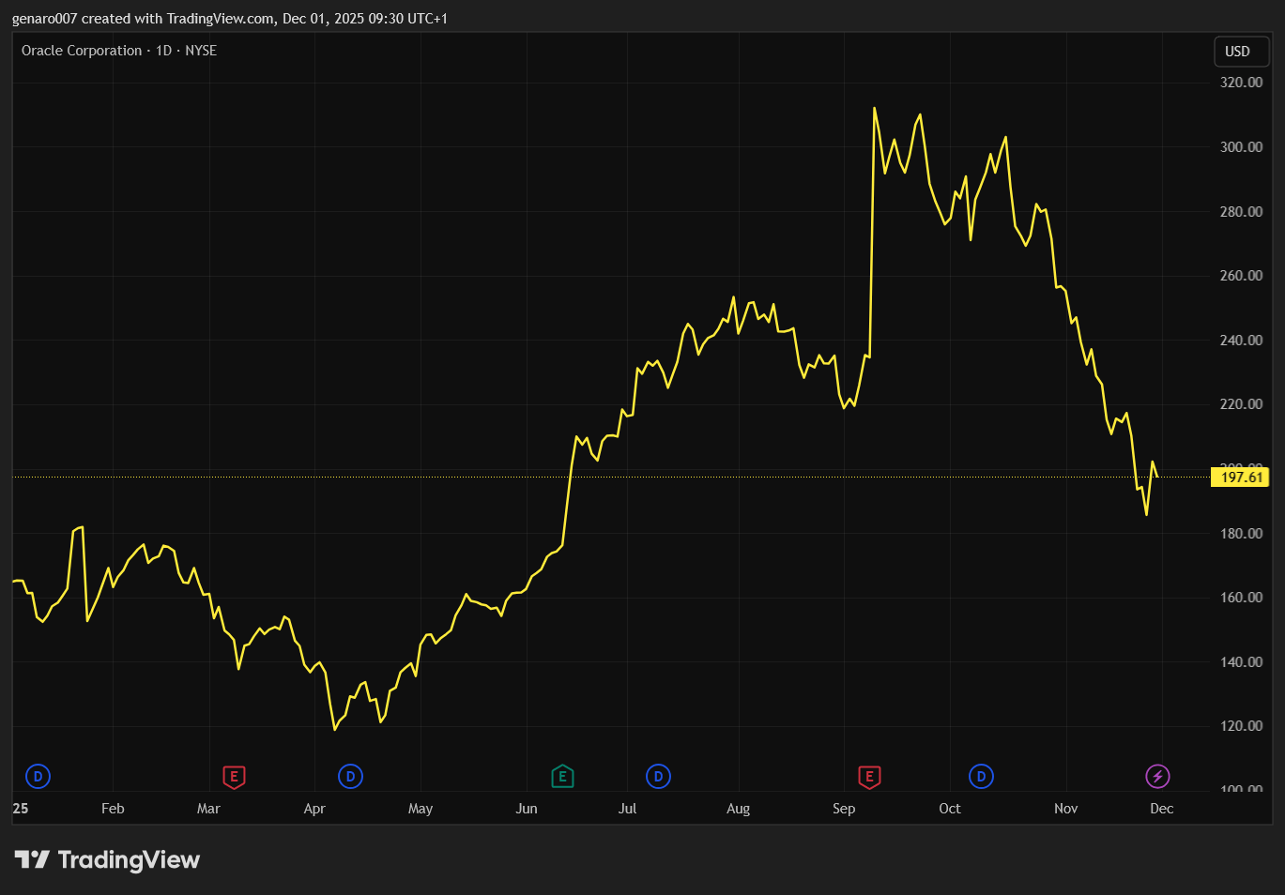Select the October dividend marker
The width and height of the screenshot is (1285, 895).
click(x=981, y=776)
